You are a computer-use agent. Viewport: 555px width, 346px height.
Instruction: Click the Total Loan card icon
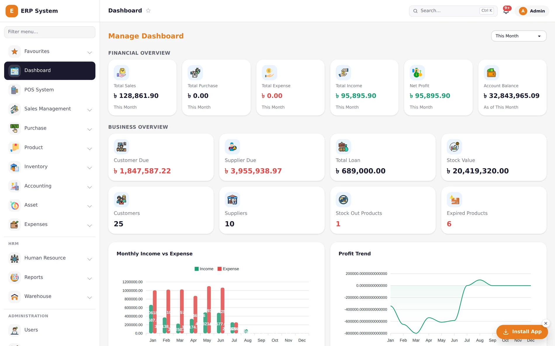343,147
